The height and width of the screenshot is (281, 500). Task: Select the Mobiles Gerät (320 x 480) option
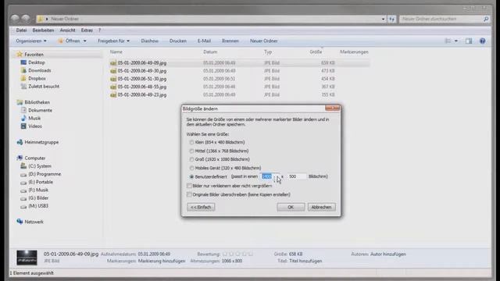(191, 168)
